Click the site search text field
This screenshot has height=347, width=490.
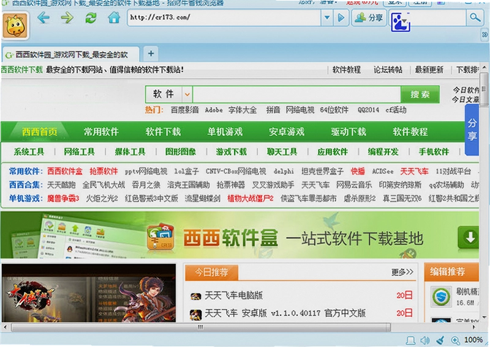[296, 95]
